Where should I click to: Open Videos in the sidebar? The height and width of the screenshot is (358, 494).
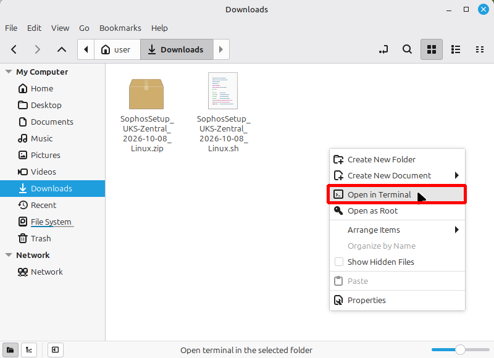coord(52,172)
